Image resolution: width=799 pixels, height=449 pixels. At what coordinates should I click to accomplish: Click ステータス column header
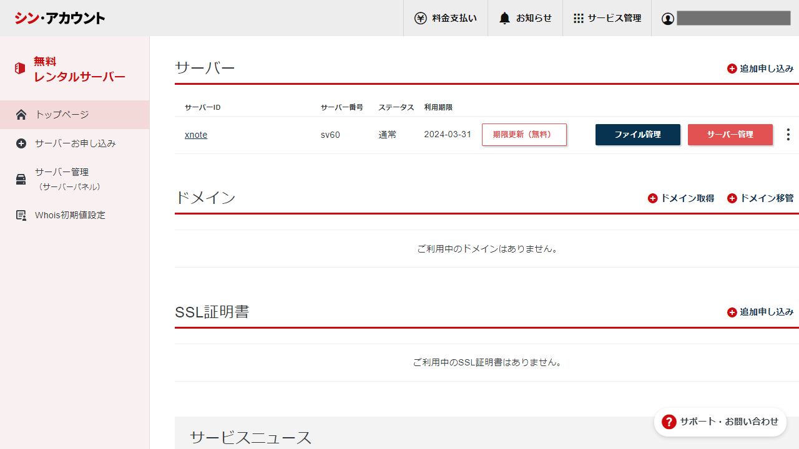pyautogui.click(x=396, y=107)
